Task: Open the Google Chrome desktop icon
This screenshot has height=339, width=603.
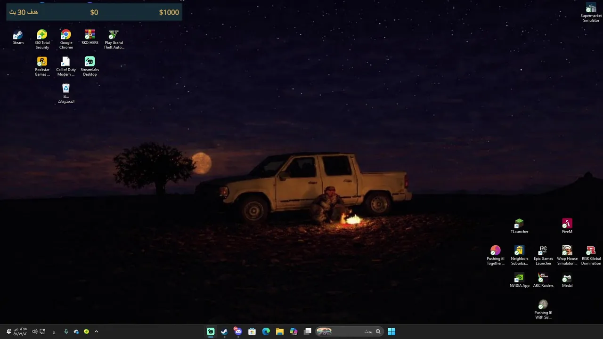Action: (x=66, y=40)
